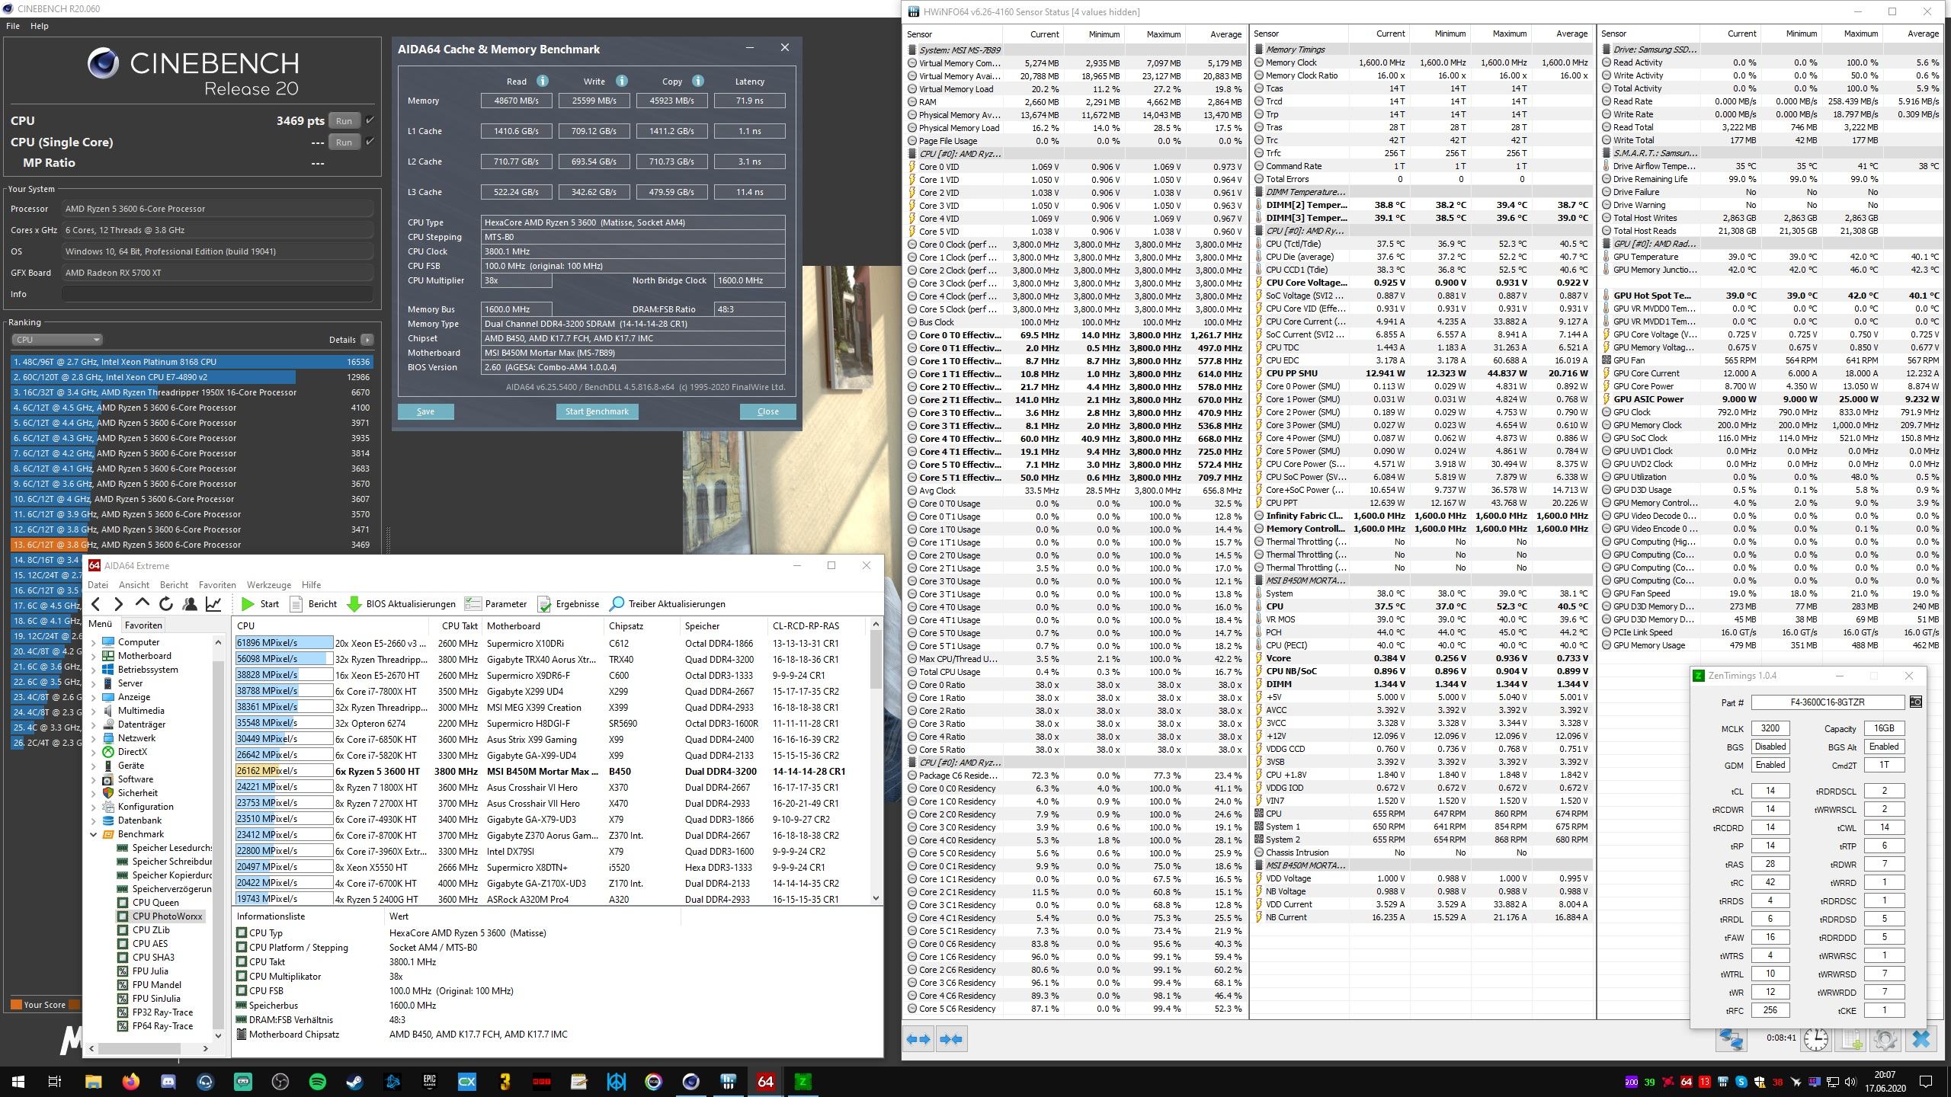Open the AIDA64 Werkzeuge menu
Image resolution: width=1951 pixels, height=1097 pixels.
click(x=269, y=585)
